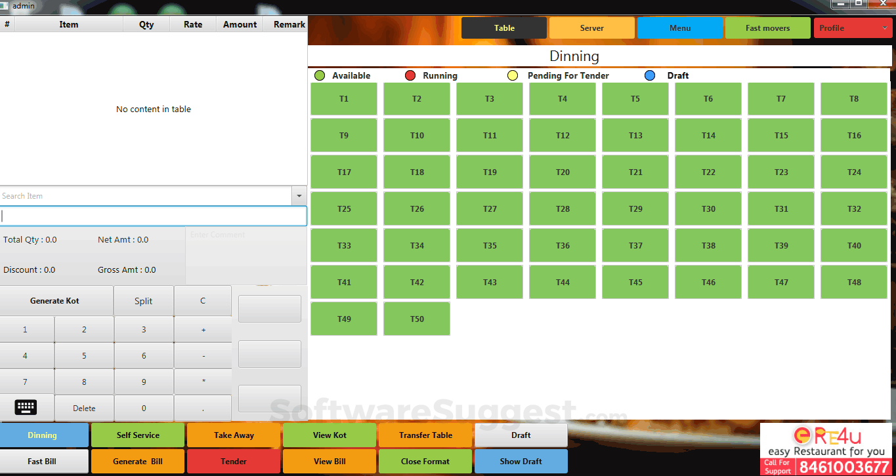Click the red Running status dot

click(410, 75)
